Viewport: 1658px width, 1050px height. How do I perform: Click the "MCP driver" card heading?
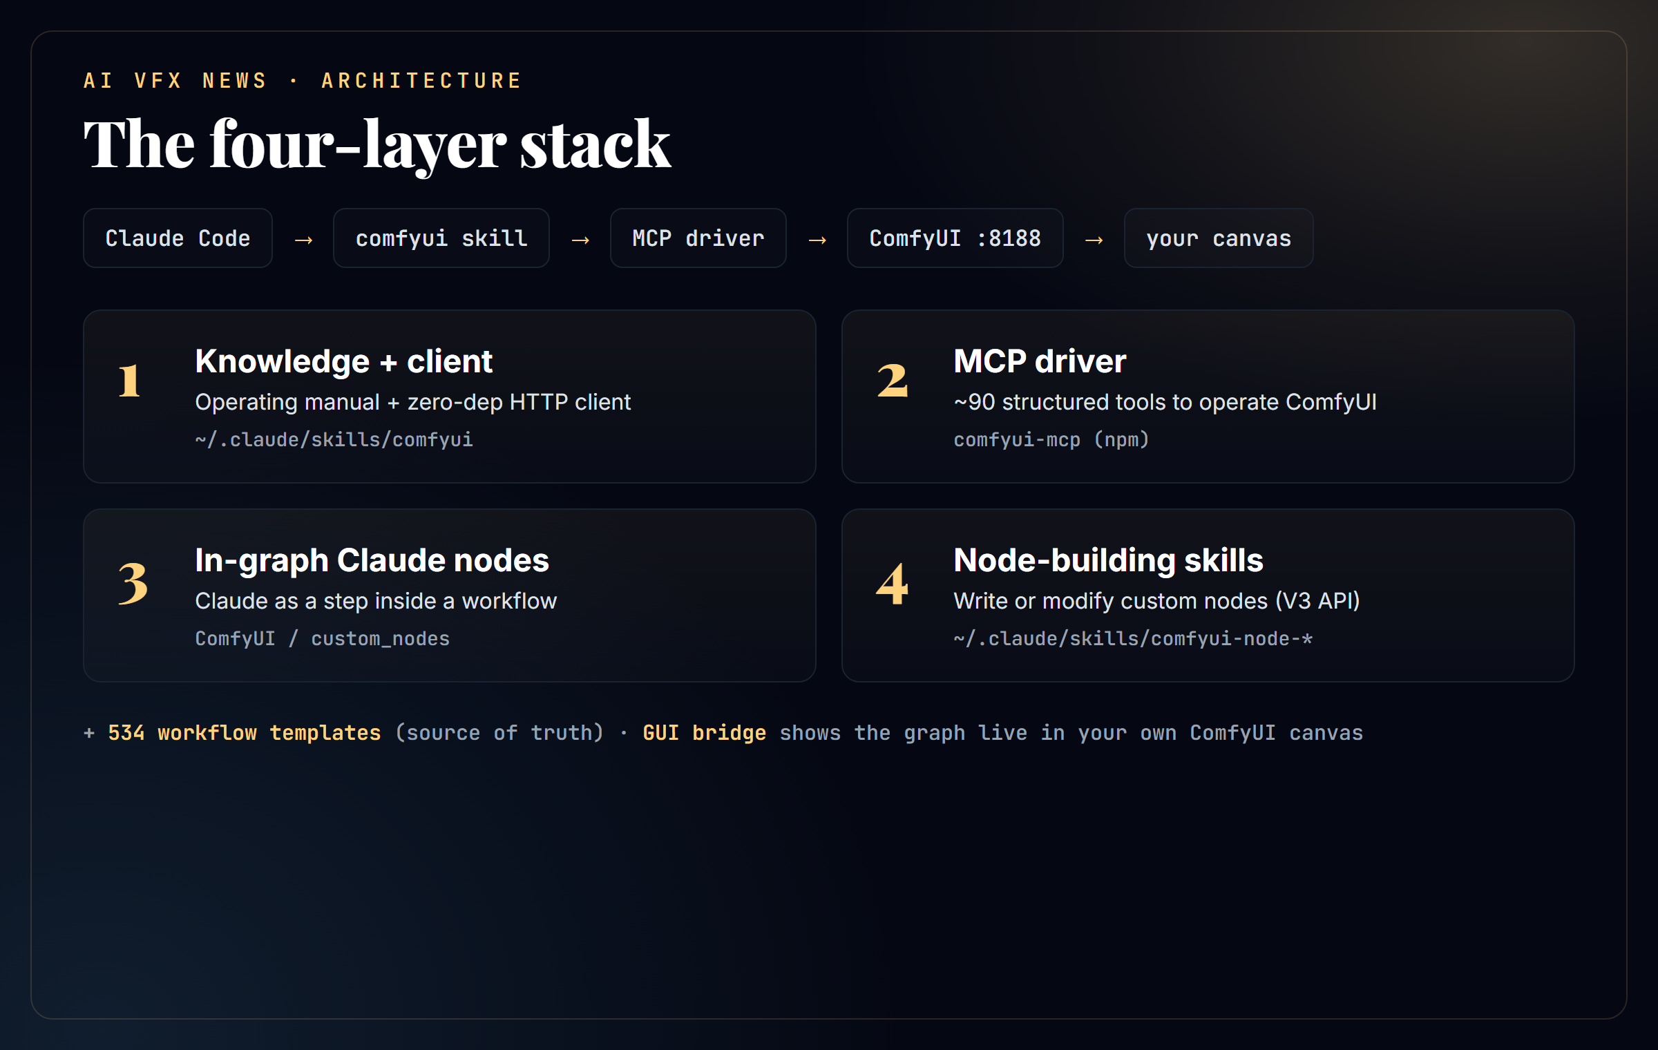pyautogui.click(x=1040, y=361)
